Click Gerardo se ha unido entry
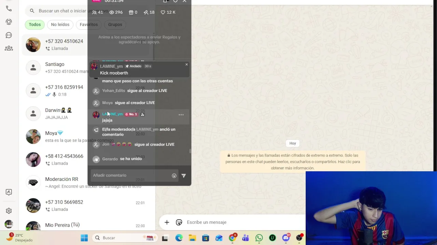The height and width of the screenshot is (245, 437). [x=122, y=159]
